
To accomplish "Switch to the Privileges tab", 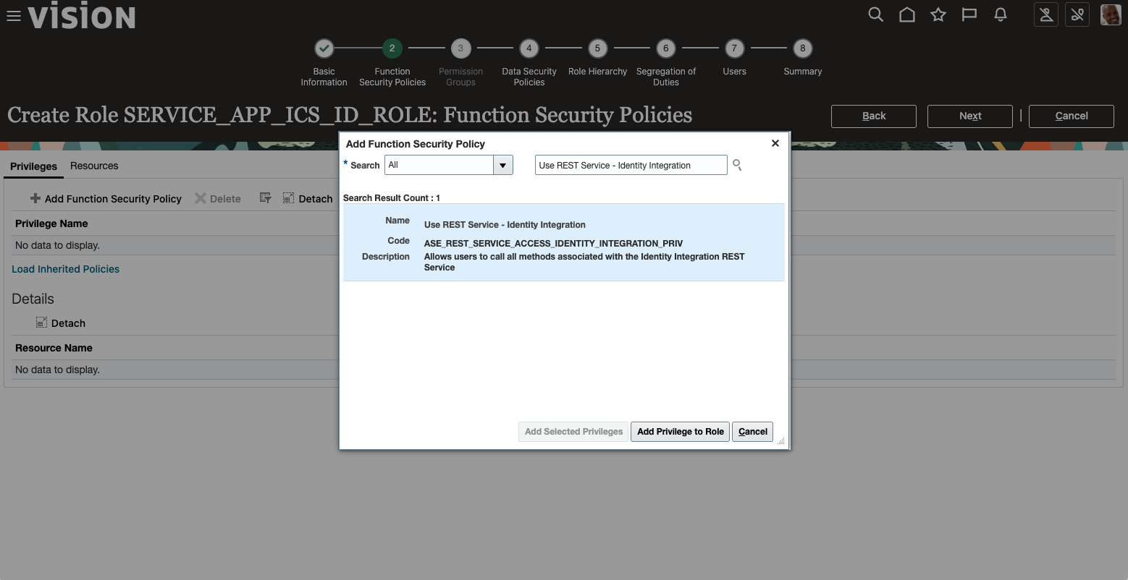I will pyautogui.click(x=33, y=166).
